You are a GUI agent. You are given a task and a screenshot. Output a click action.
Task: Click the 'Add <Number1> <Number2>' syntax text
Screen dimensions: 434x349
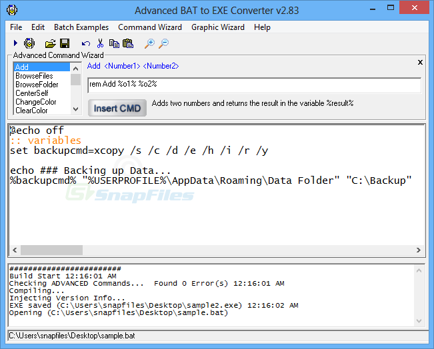[x=133, y=66]
